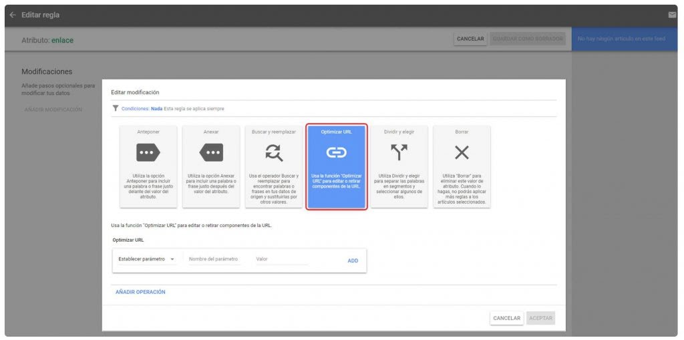
Task: Click 'No hay ningún artículo en este feed'
Action: coord(621,39)
